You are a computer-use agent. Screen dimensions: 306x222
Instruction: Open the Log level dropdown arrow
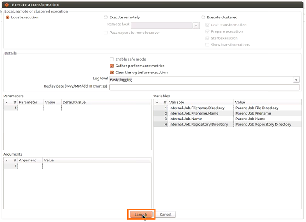tap(296, 80)
